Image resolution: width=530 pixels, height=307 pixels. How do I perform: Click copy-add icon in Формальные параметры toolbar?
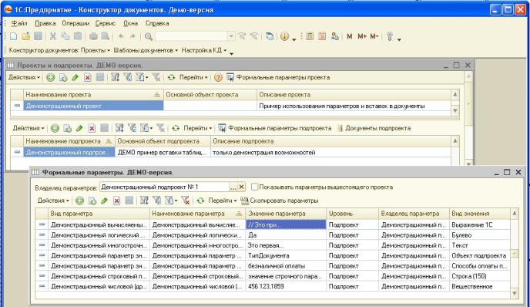coord(92,201)
